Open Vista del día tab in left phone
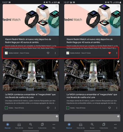 click(x=19, y=126)
